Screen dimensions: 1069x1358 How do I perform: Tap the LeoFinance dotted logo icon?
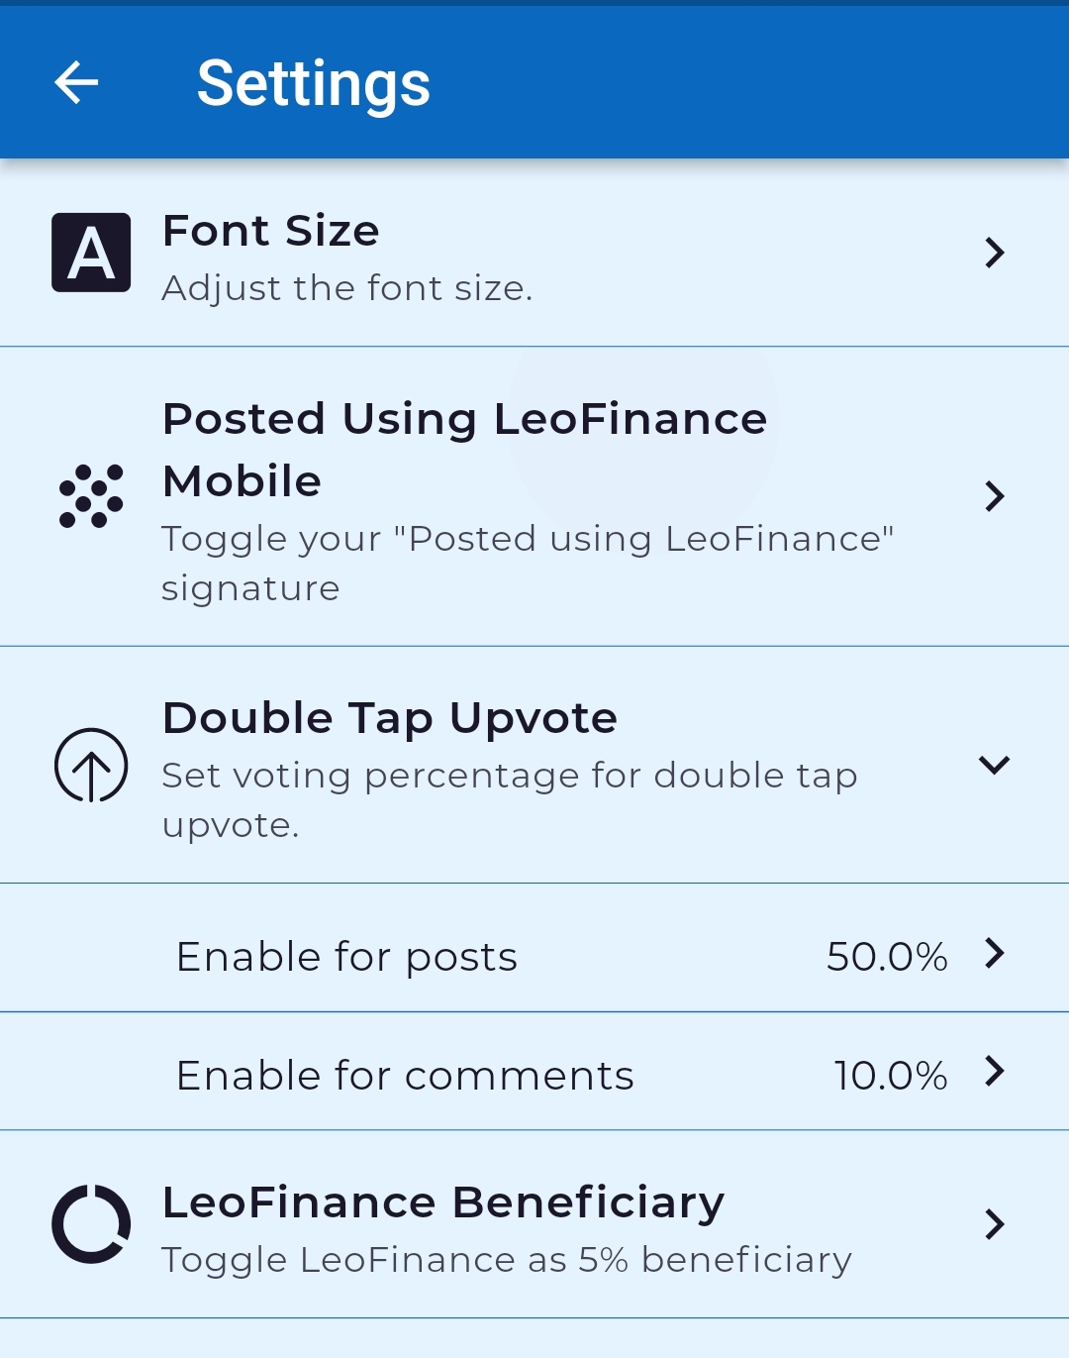91,495
